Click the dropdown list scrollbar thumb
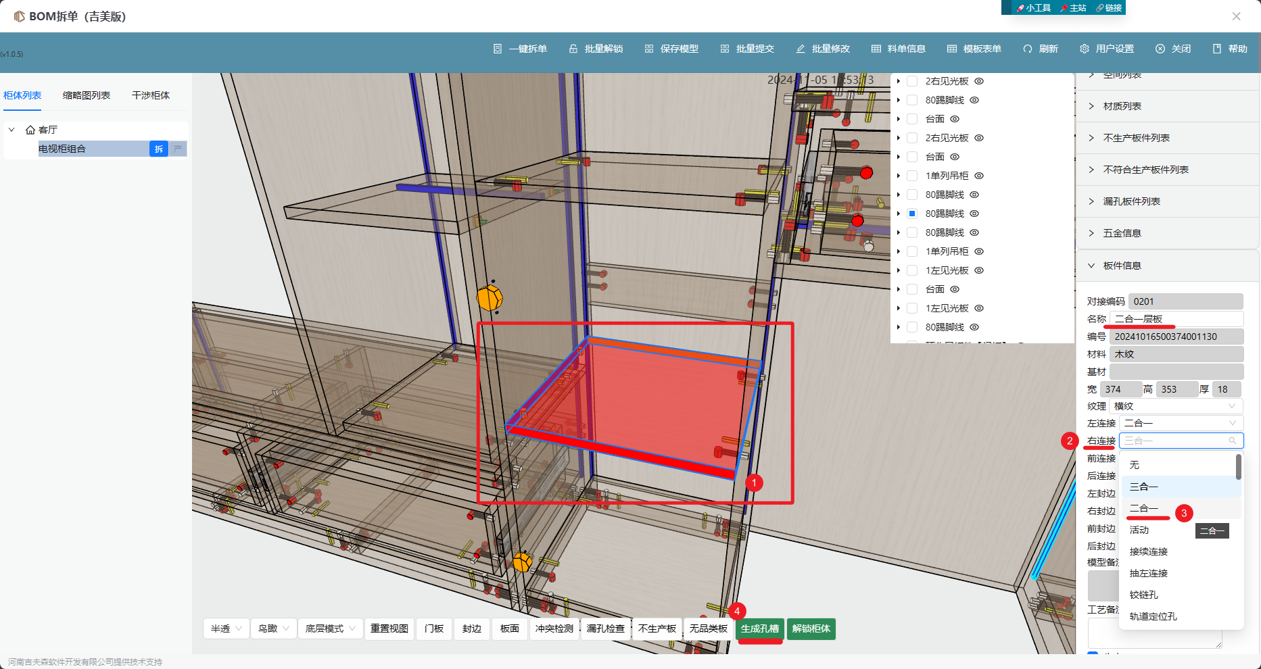The image size is (1261, 669). (x=1238, y=466)
